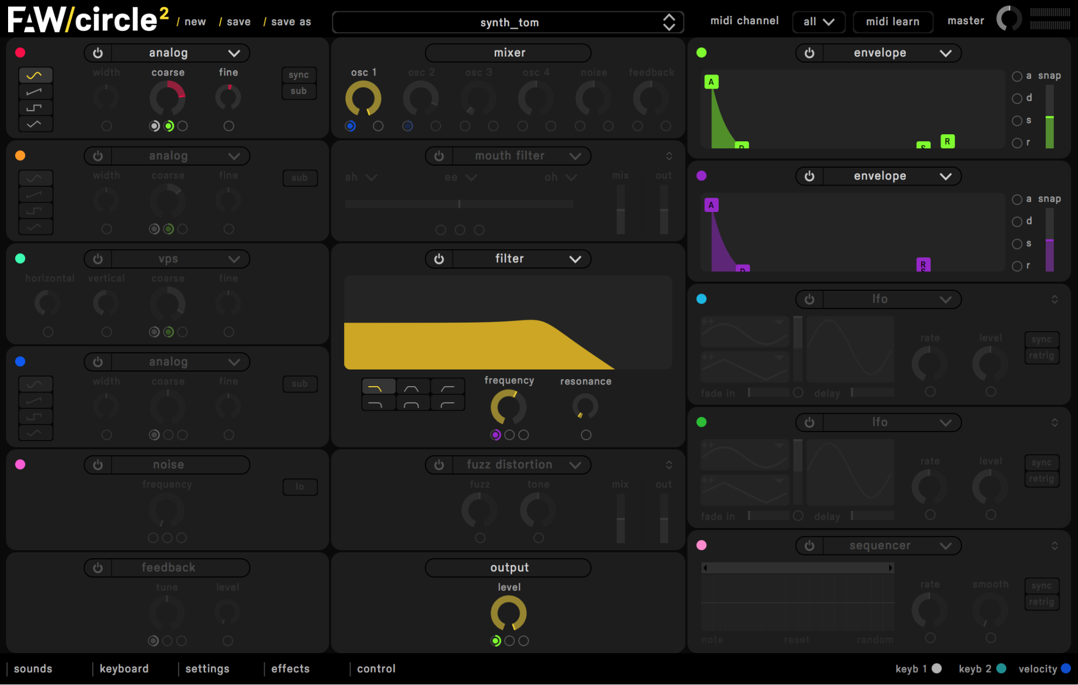
Task: Toggle power on filter module
Action: 439,259
